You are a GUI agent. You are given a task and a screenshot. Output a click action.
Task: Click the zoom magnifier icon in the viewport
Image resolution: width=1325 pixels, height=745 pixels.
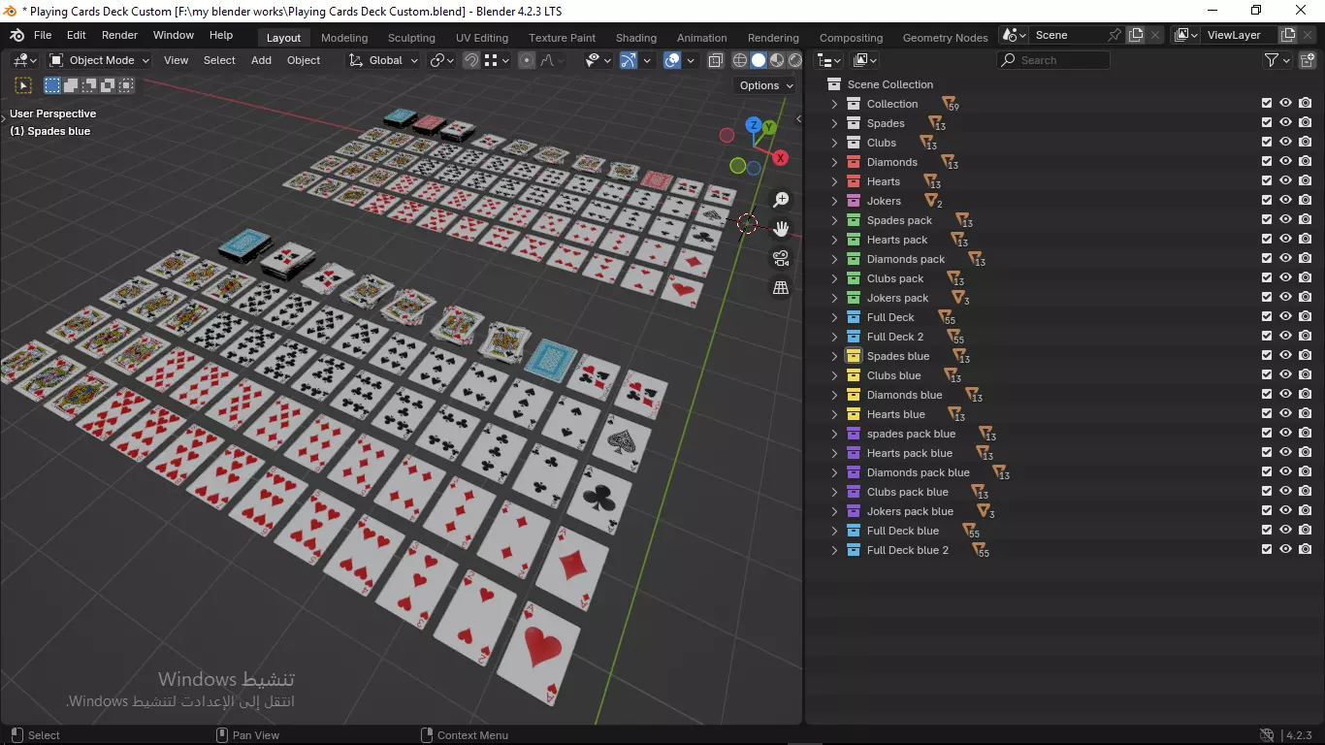pos(781,200)
